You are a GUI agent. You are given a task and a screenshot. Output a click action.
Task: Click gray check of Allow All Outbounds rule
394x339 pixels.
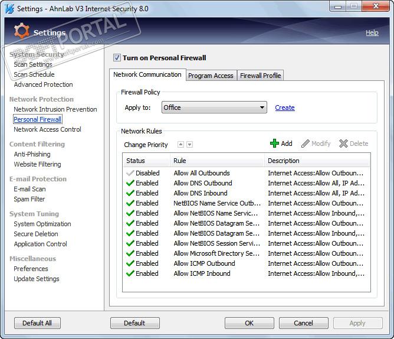(x=130, y=173)
